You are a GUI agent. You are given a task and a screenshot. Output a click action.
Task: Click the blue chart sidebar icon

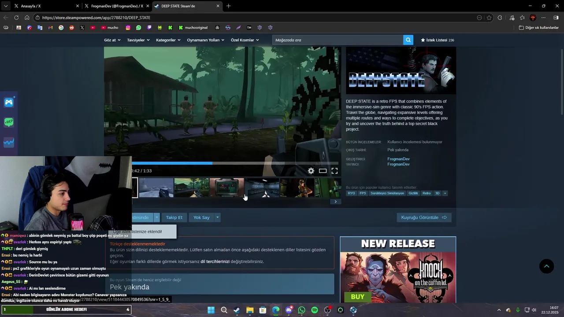(x=9, y=142)
